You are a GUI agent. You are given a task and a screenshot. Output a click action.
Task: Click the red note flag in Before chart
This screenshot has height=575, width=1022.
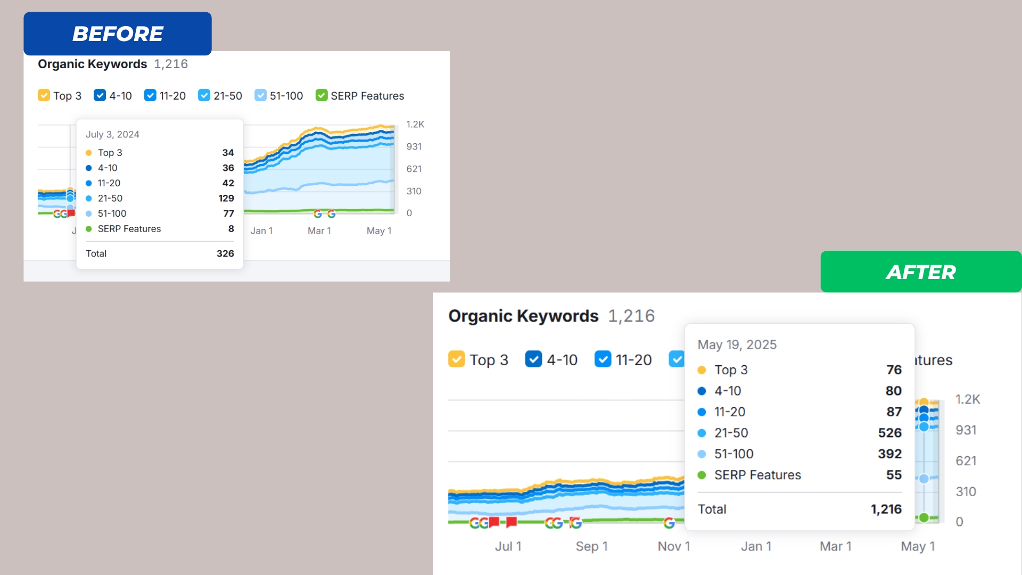pos(71,213)
